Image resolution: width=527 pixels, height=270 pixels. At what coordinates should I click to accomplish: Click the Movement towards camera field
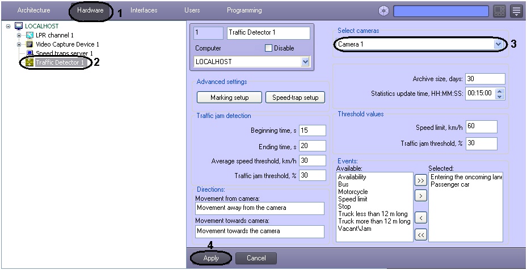click(x=259, y=231)
